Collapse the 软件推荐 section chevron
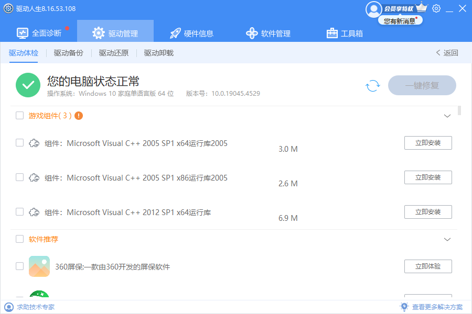Screen dimensions: 472x314 pos(447,239)
